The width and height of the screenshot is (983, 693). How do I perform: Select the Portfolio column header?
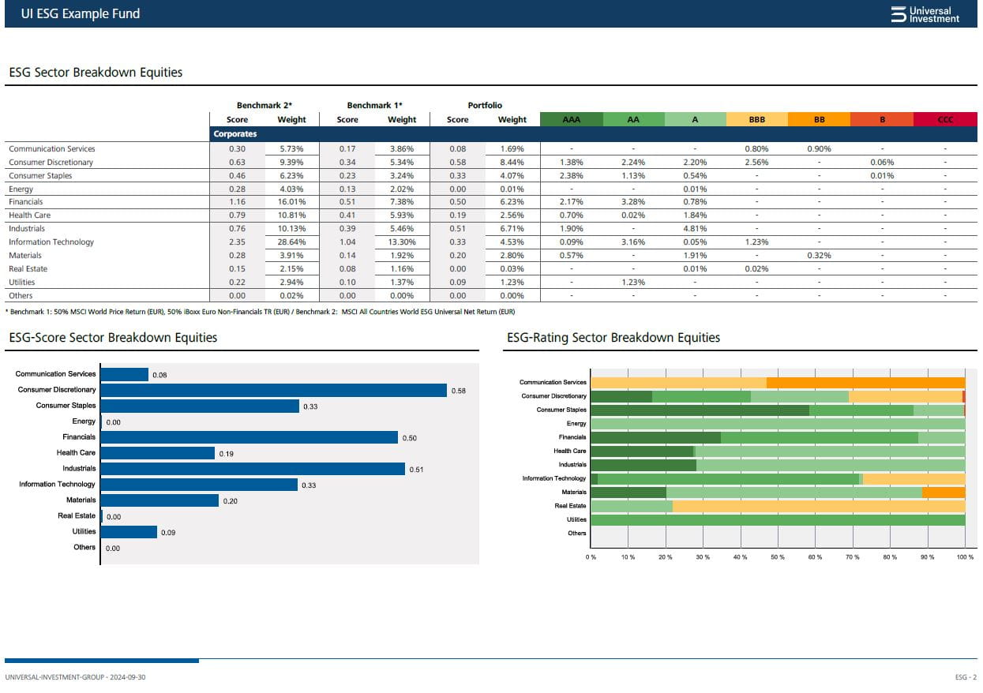tap(485, 105)
